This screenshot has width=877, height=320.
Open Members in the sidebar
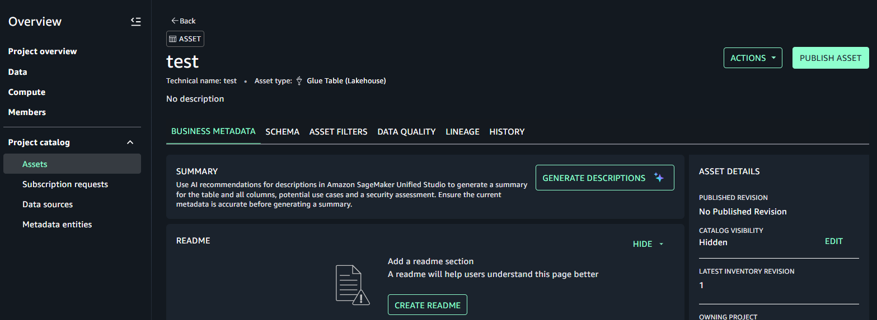tap(27, 112)
